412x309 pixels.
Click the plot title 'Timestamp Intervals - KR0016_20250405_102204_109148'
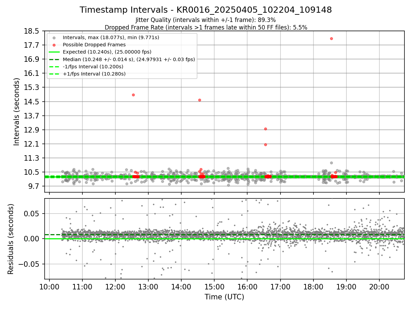206,10
